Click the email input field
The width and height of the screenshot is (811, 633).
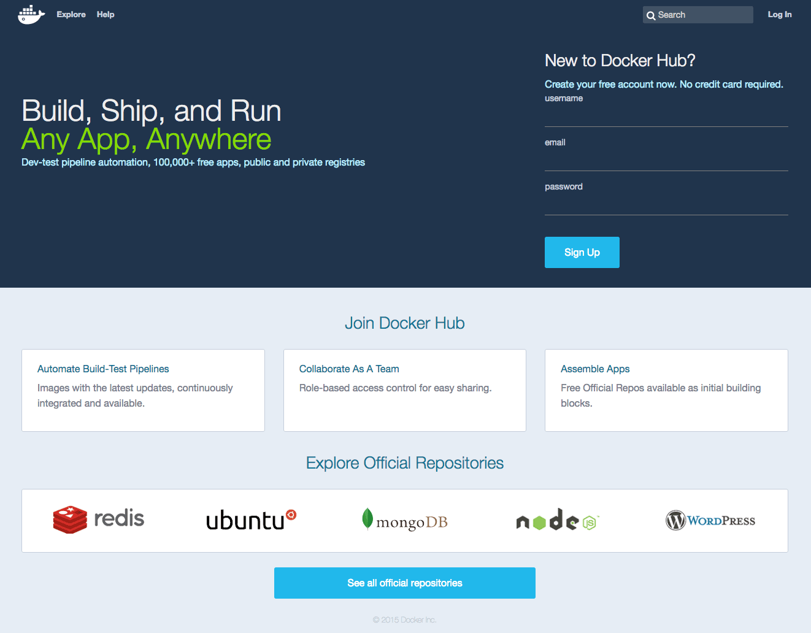[x=666, y=161]
